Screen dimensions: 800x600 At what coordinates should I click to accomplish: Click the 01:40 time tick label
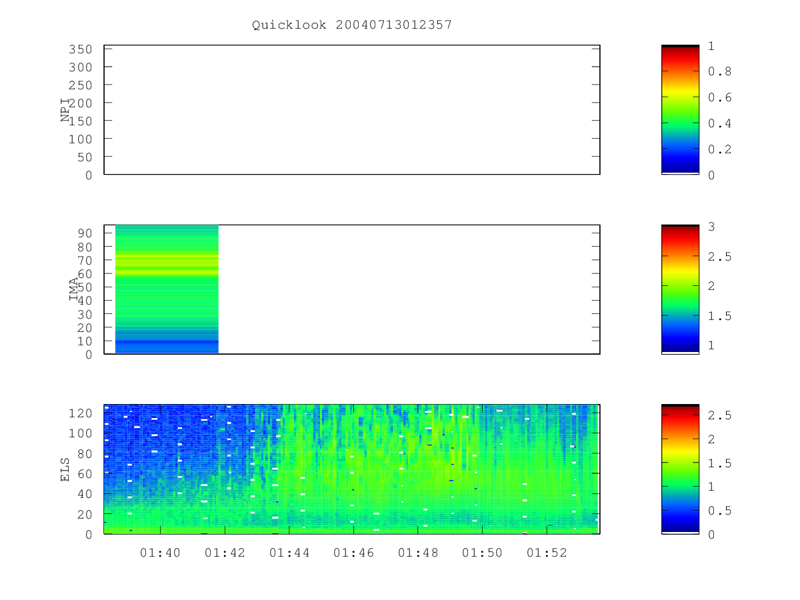pyautogui.click(x=160, y=553)
